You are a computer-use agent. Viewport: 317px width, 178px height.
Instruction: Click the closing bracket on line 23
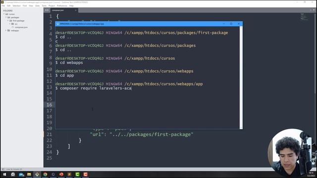point(69,146)
